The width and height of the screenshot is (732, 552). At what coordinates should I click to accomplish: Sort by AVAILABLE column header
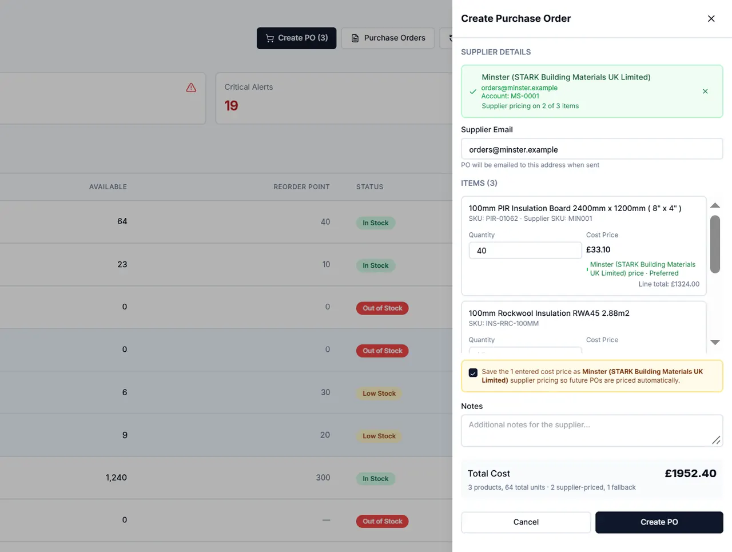coord(108,187)
